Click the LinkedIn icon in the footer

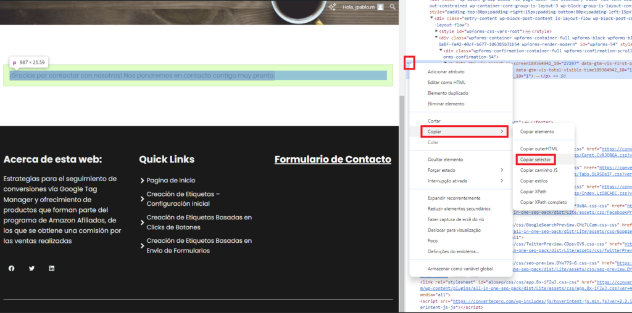point(51,268)
